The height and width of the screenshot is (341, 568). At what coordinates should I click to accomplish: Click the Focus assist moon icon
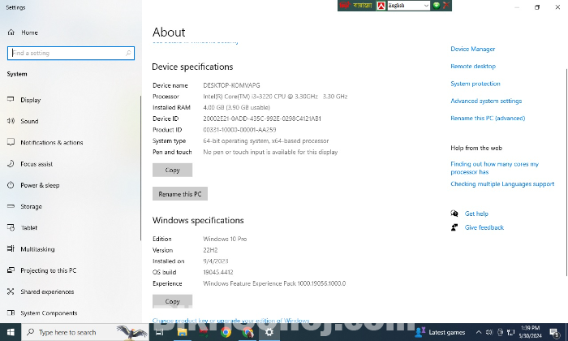[x=11, y=163]
